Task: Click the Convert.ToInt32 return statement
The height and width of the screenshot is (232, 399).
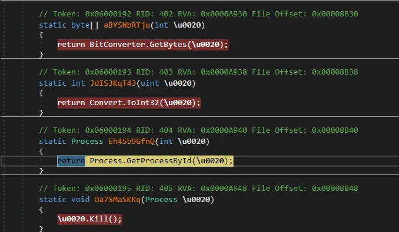Action: [129, 103]
